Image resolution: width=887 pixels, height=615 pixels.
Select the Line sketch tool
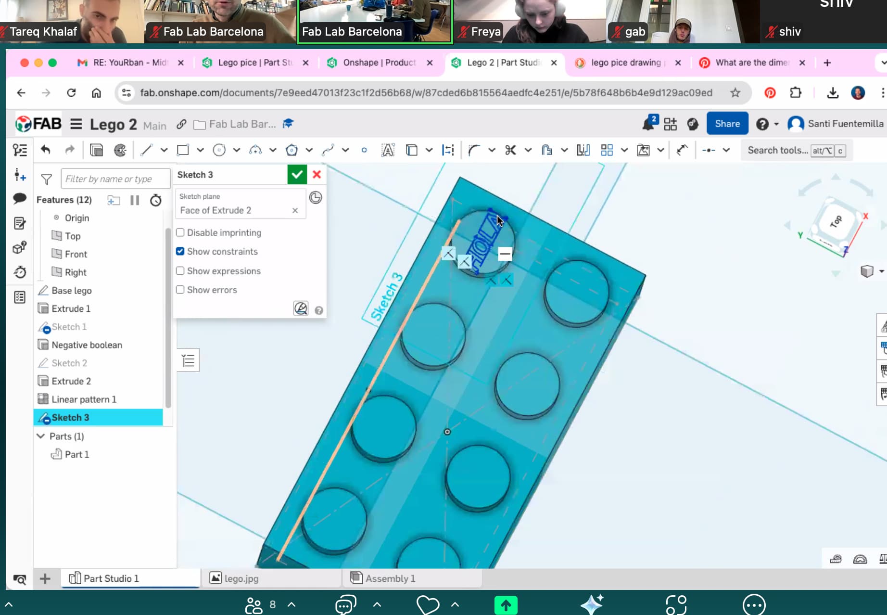click(147, 150)
